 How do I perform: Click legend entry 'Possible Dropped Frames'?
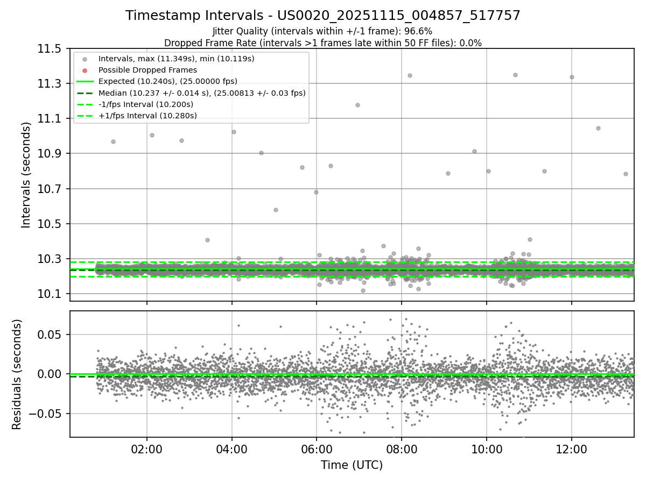pos(148,70)
